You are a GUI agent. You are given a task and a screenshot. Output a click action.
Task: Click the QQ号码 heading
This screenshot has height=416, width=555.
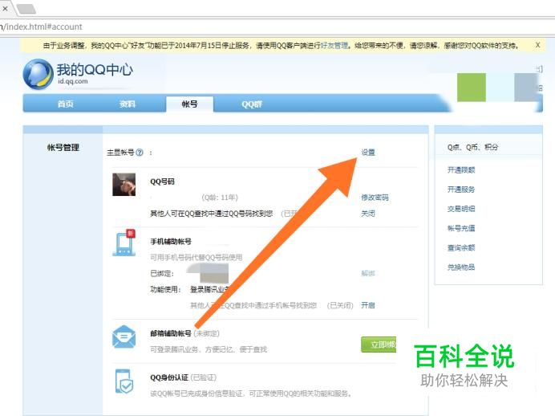tap(163, 181)
